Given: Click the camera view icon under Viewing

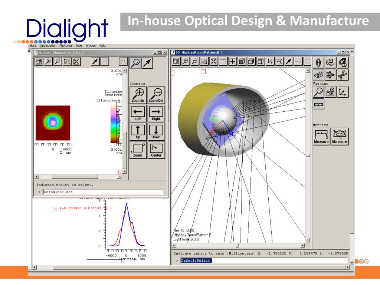Looking at the screenshot, I should point(330,92).
